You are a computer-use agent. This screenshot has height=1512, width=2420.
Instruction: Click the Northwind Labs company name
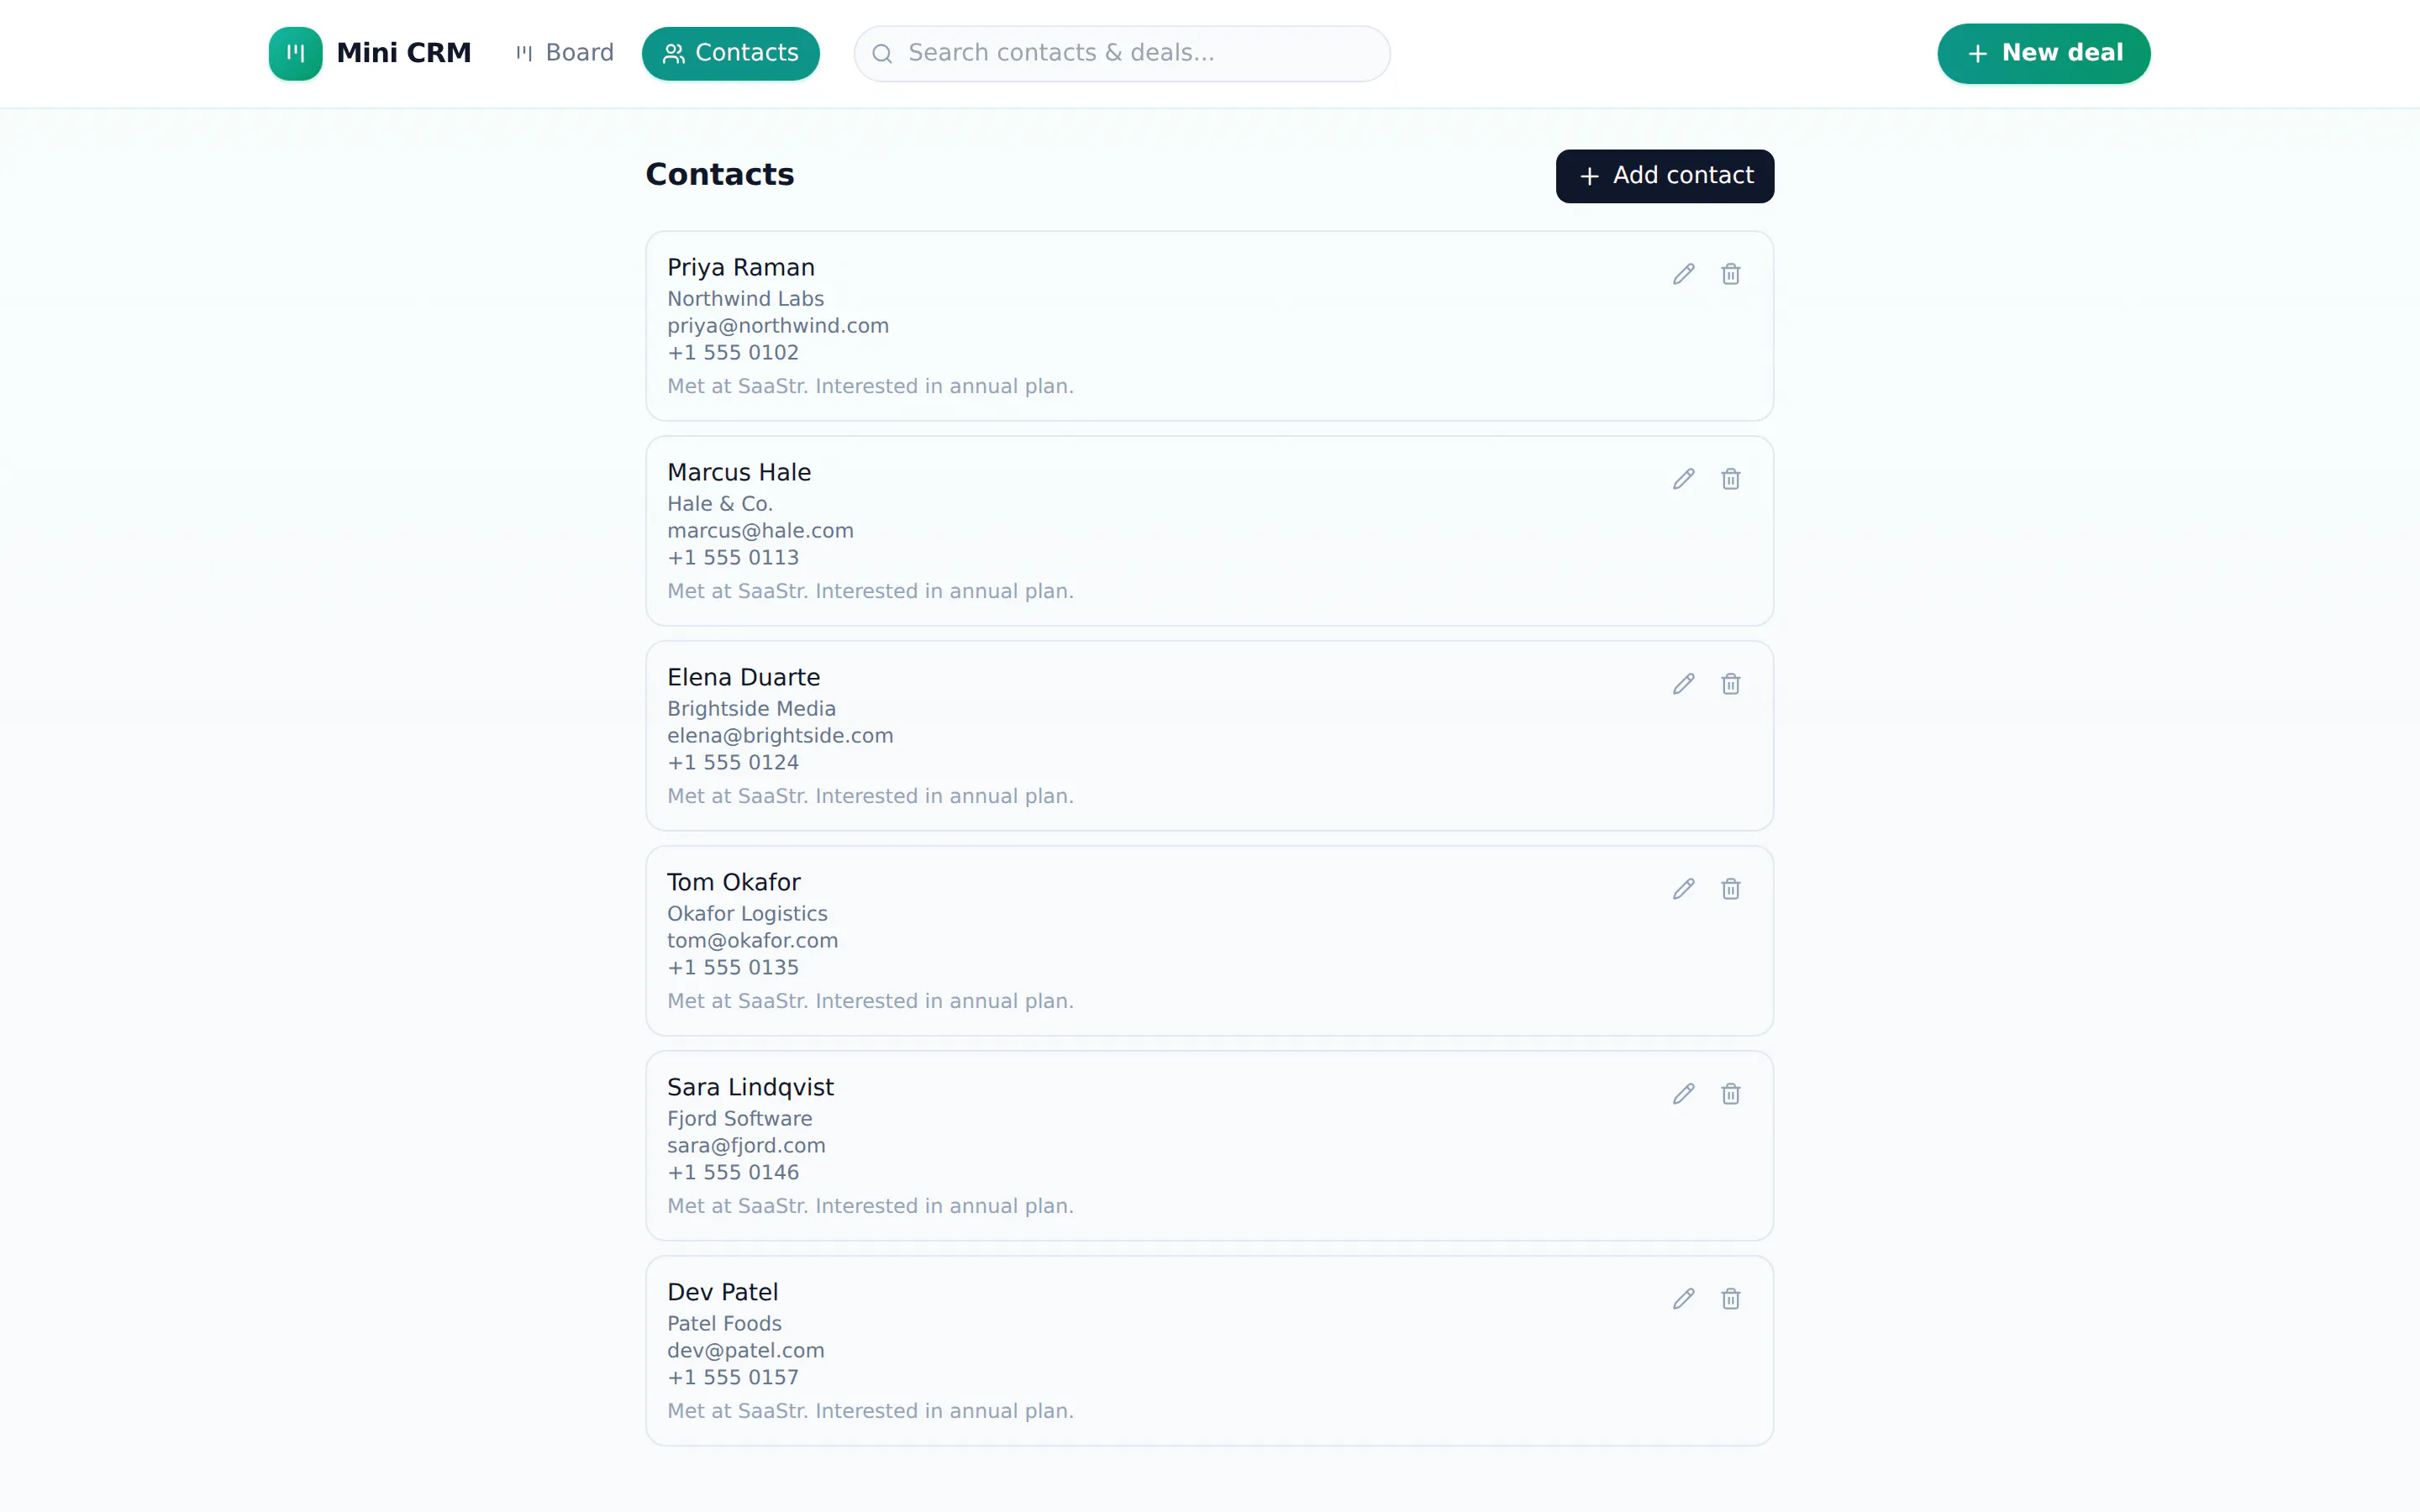[745, 299]
